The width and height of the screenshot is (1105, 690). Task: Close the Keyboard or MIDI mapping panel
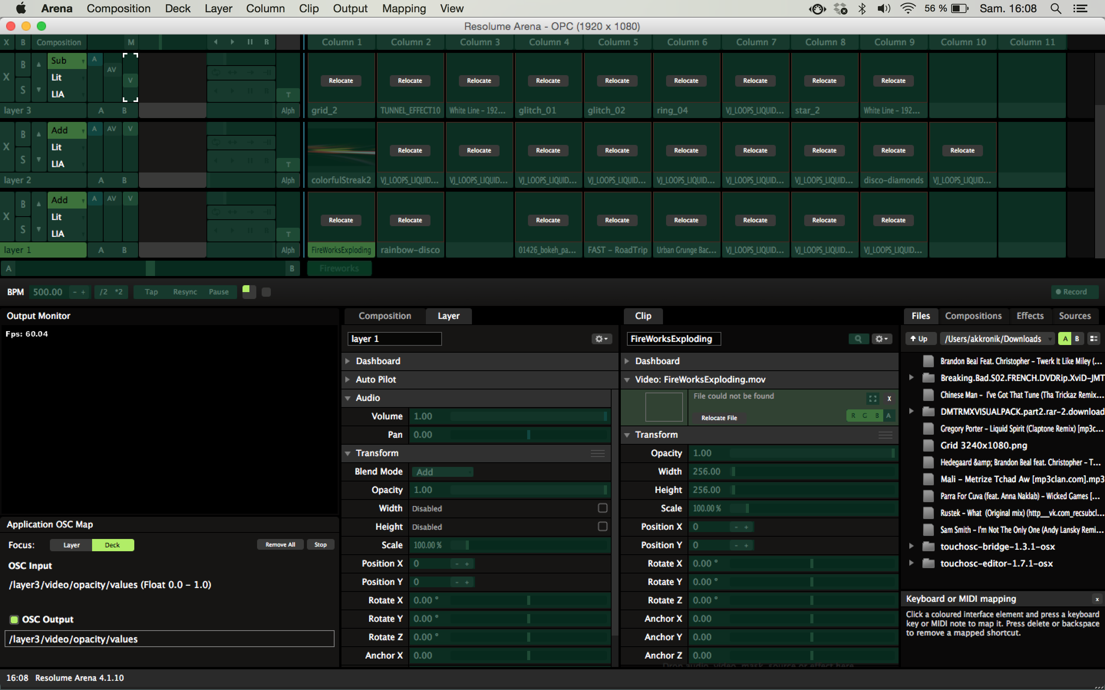tap(1097, 599)
